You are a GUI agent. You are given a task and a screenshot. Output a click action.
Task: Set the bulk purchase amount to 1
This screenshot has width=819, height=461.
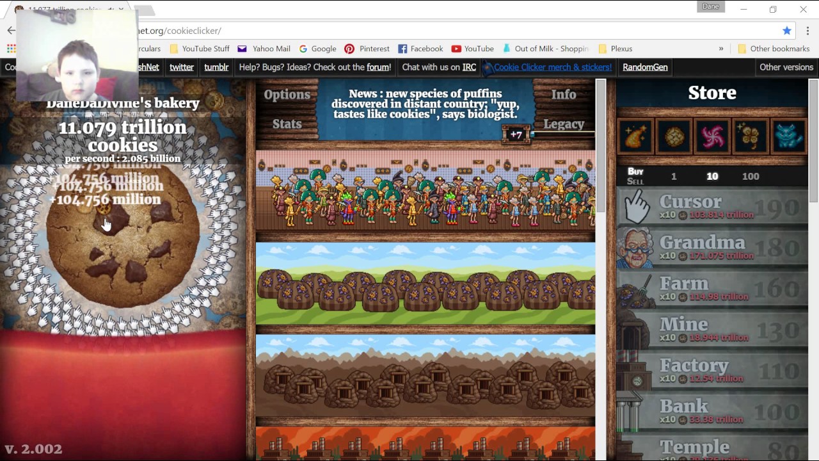pos(673,177)
